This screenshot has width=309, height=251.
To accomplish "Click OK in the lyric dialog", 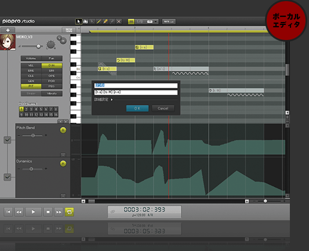I will [x=137, y=108].
